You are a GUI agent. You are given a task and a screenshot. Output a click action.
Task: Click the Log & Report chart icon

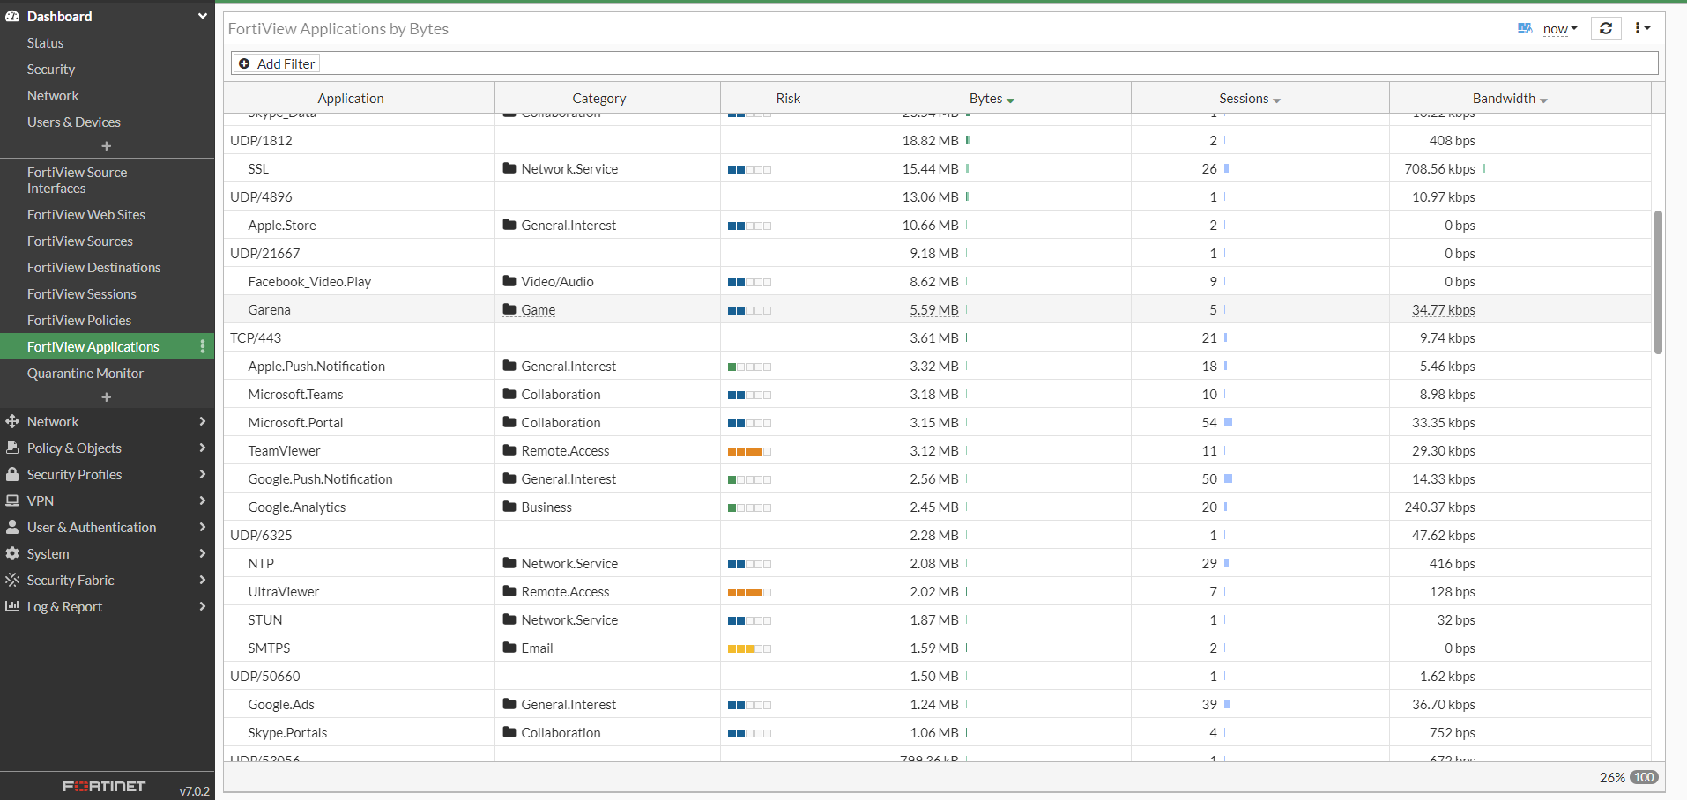point(12,606)
